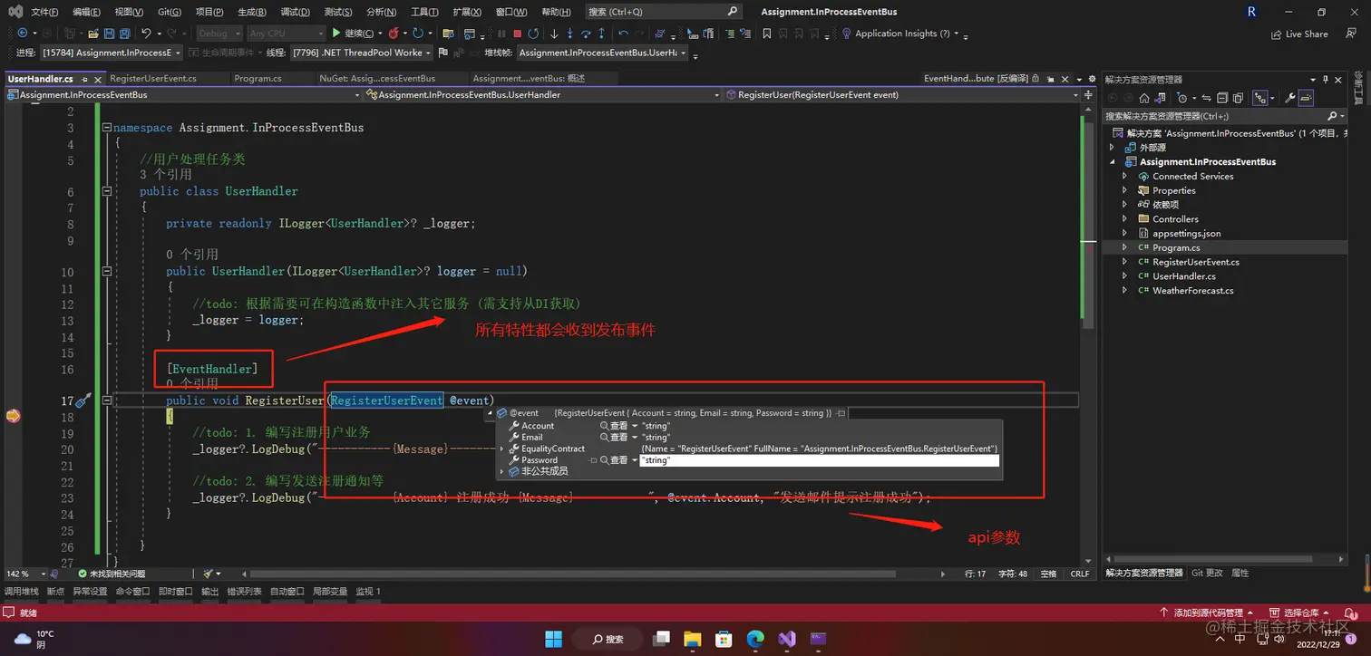Screen dimensions: 1371x656
Task: Click the Step Into arrow icon
Action: pyautogui.click(x=569, y=34)
